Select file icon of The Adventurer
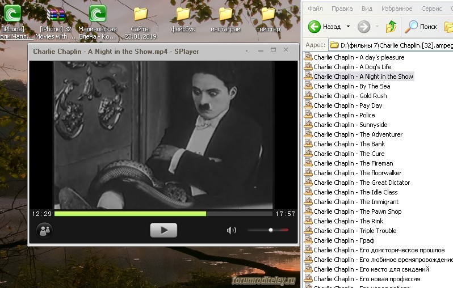 pos(308,134)
